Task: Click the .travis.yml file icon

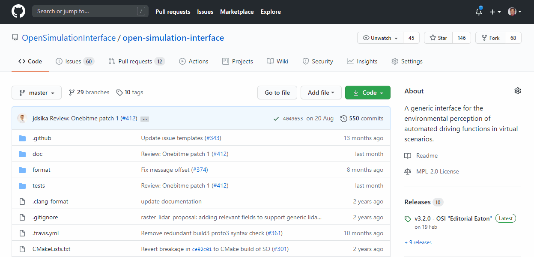Action: (x=22, y=233)
